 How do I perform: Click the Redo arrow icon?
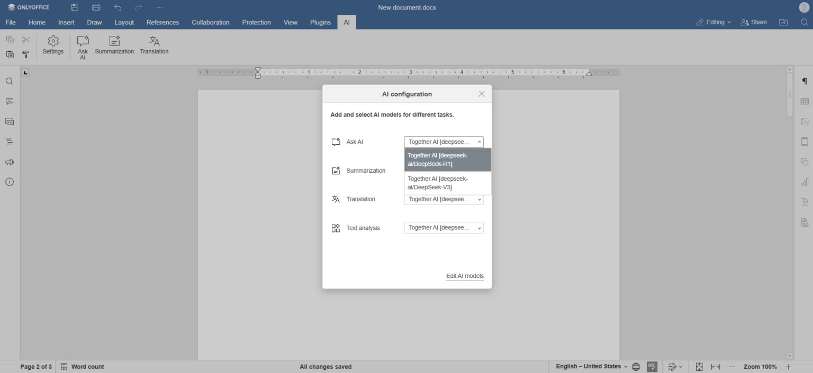click(139, 7)
